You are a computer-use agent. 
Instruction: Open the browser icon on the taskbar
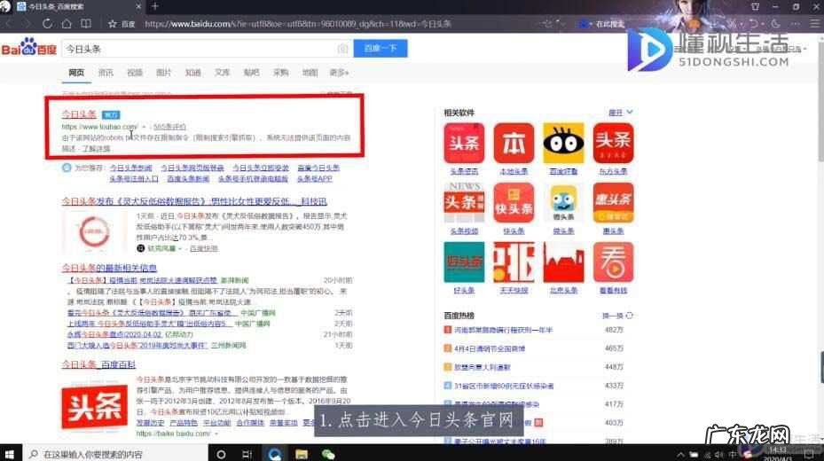[x=274, y=454]
